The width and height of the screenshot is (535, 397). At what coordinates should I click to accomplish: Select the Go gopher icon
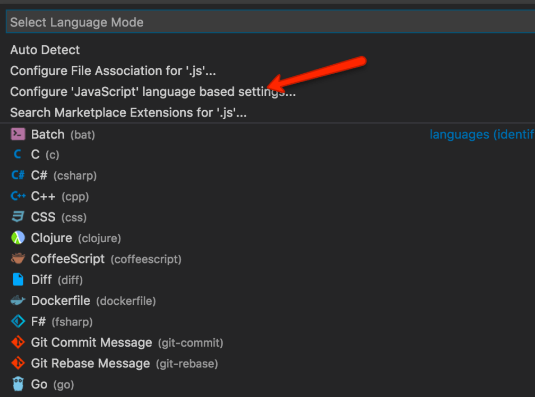click(18, 384)
